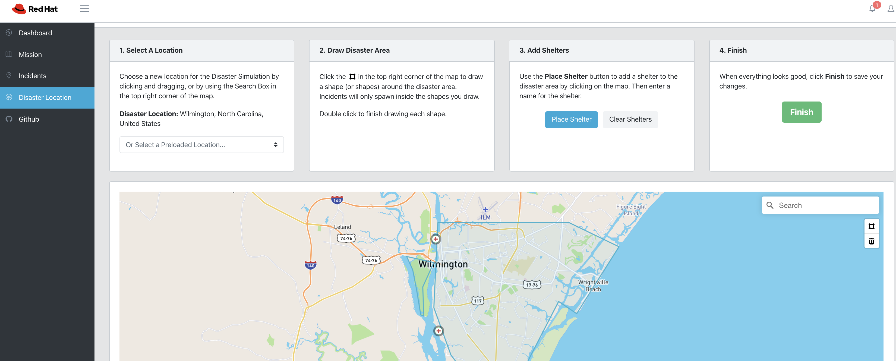Focus the map Search input box
Viewport: 896px width, 361px height.
(x=820, y=205)
